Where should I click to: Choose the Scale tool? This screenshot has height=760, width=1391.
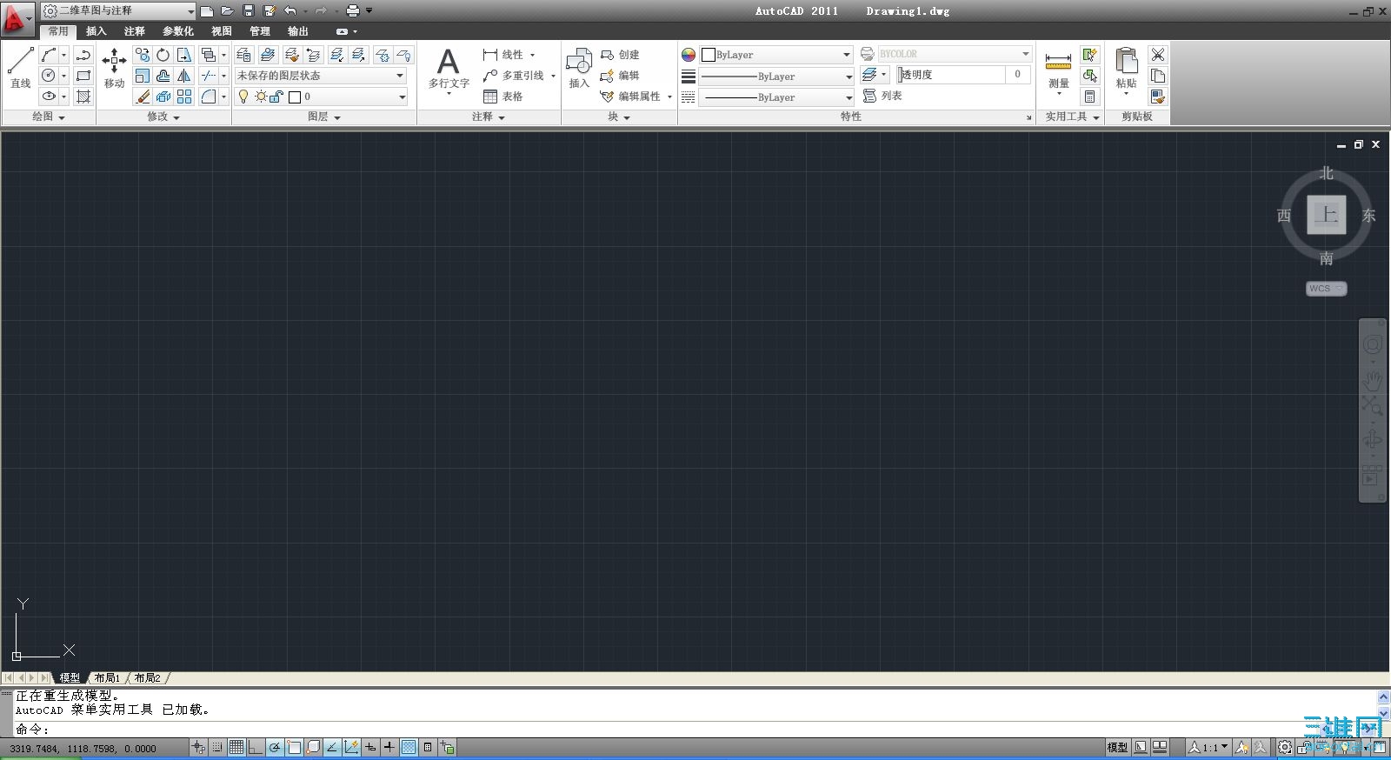[x=142, y=76]
